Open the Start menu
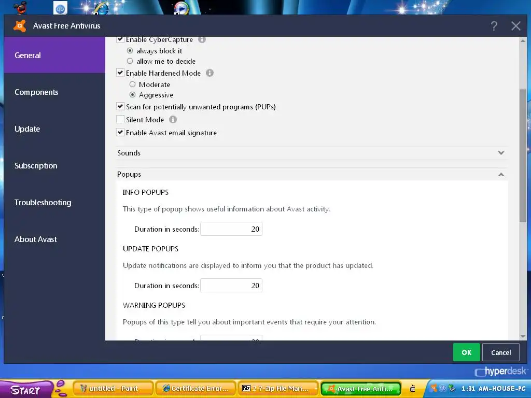 27,389
